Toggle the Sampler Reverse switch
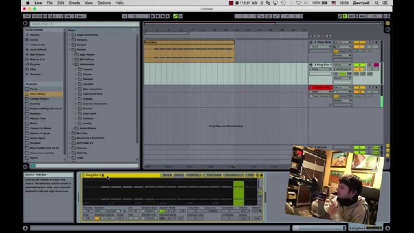This screenshot has width=414, height=233. pos(87,211)
